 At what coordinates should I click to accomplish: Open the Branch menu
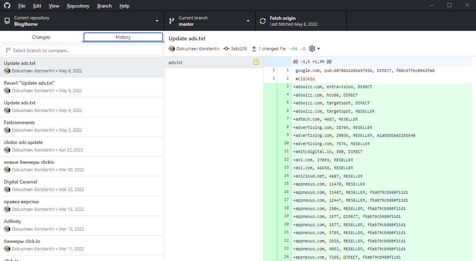click(x=104, y=6)
